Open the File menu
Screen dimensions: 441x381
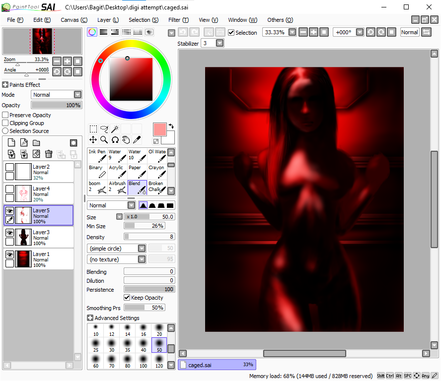(x=15, y=20)
